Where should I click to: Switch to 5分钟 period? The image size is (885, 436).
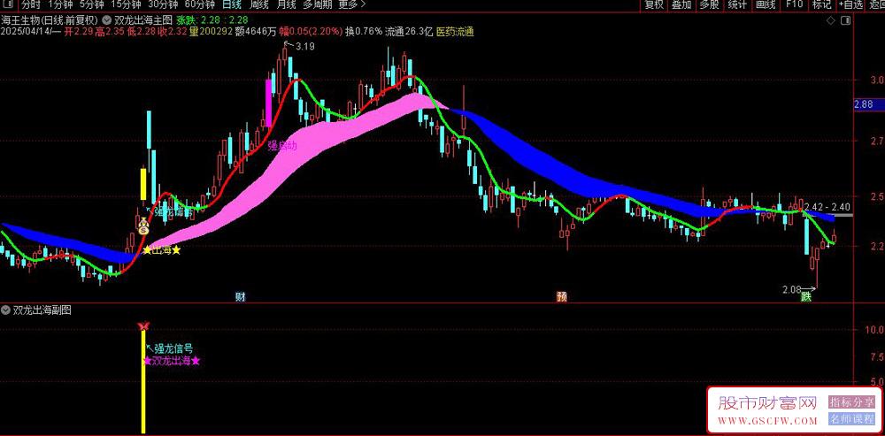[x=91, y=5]
